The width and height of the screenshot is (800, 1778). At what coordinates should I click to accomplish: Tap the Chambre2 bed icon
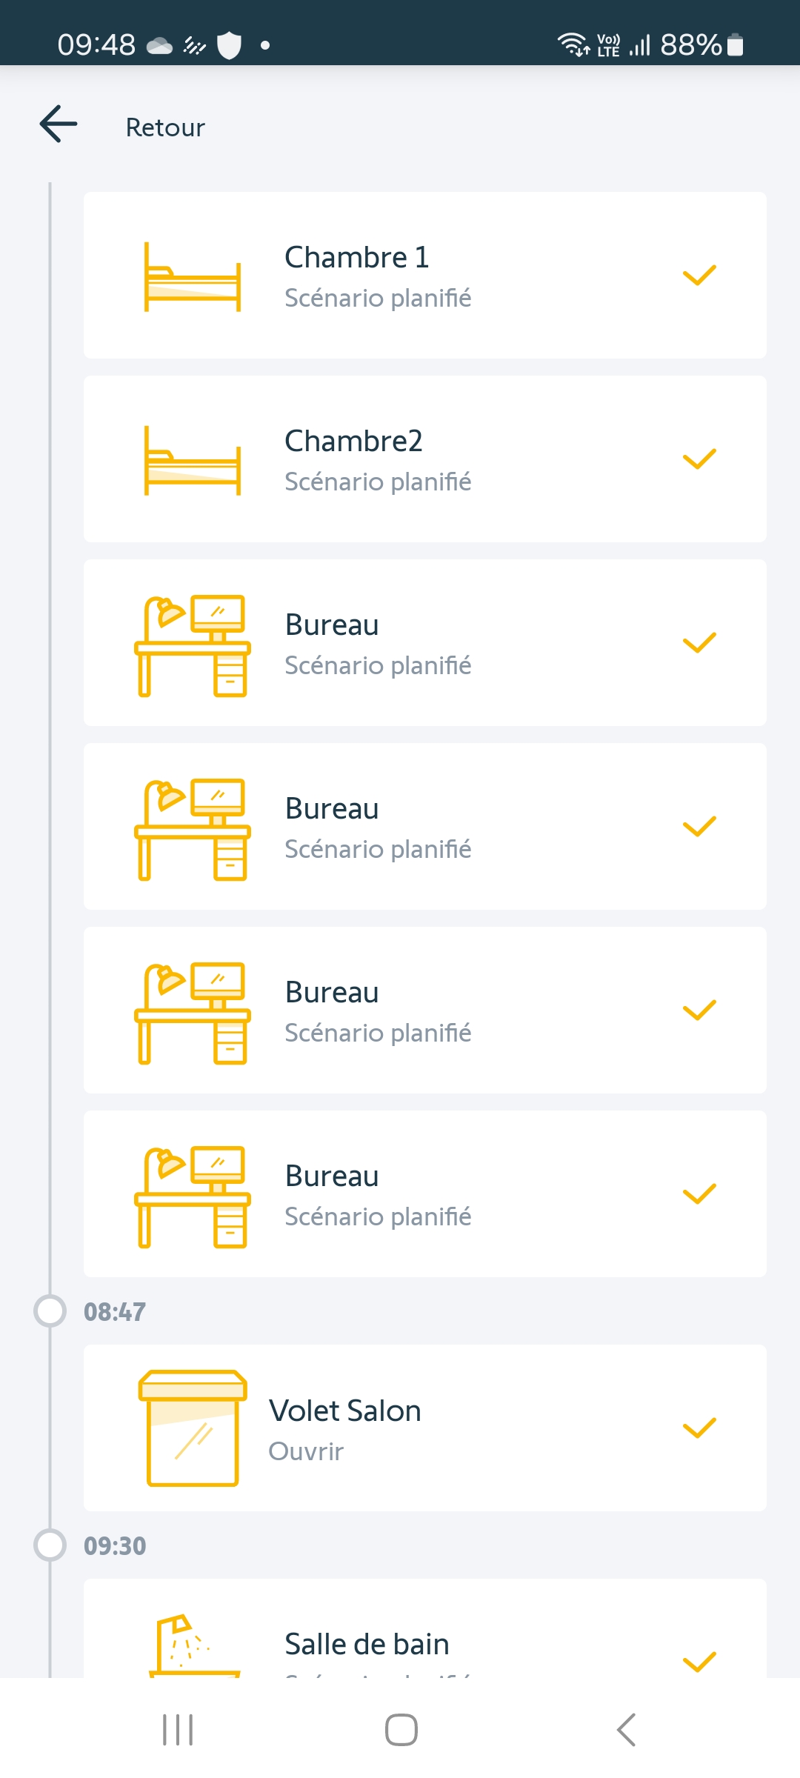[193, 461]
